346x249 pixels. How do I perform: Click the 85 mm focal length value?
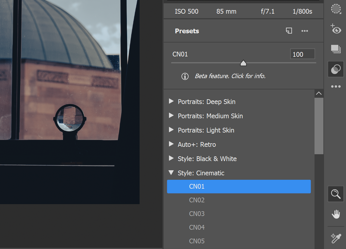pos(226,12)
